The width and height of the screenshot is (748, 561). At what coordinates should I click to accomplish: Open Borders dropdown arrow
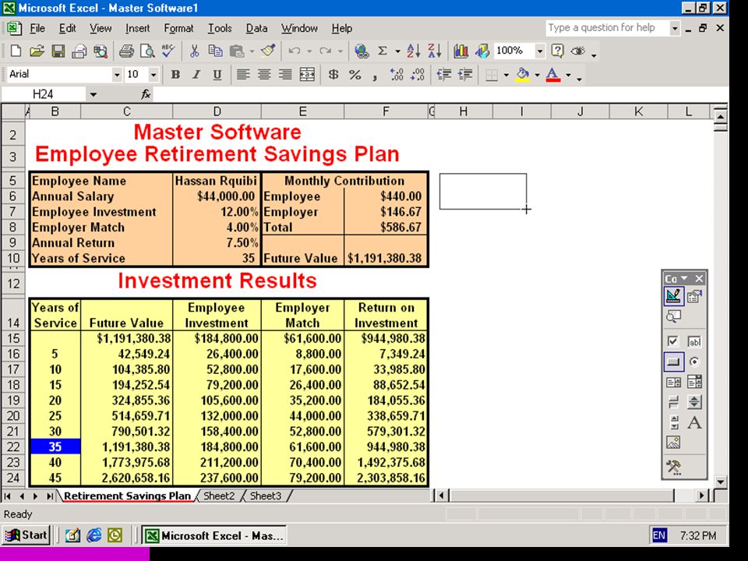tap(506, 75)
